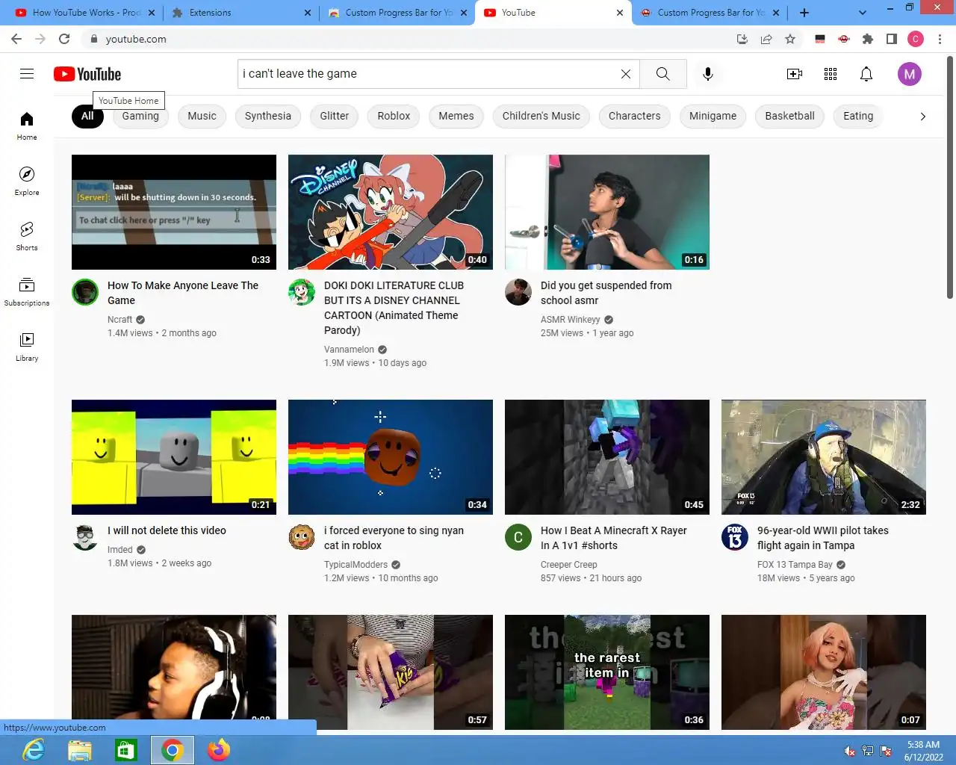Open the YouTube apps grid
This screenshot has width=956, height=765.
tap(831, 74)
